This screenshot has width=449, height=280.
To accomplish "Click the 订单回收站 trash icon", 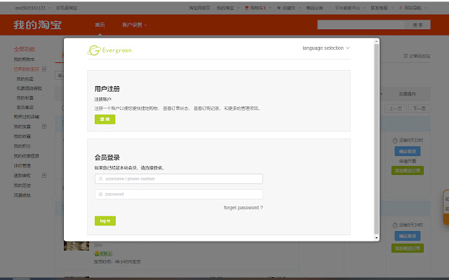I will pyautogui.click(x=406, y=56).
